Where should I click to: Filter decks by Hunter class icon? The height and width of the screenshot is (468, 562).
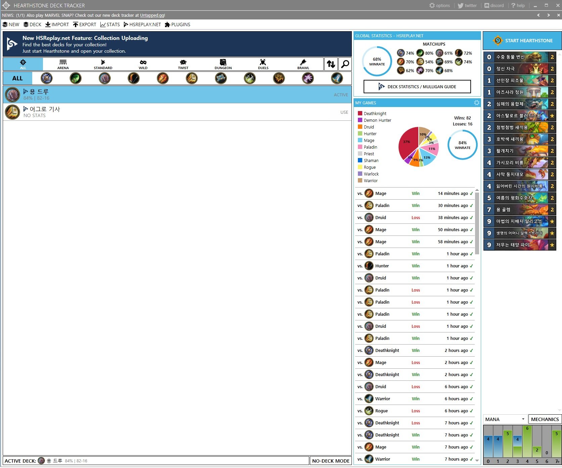(134, 78)
